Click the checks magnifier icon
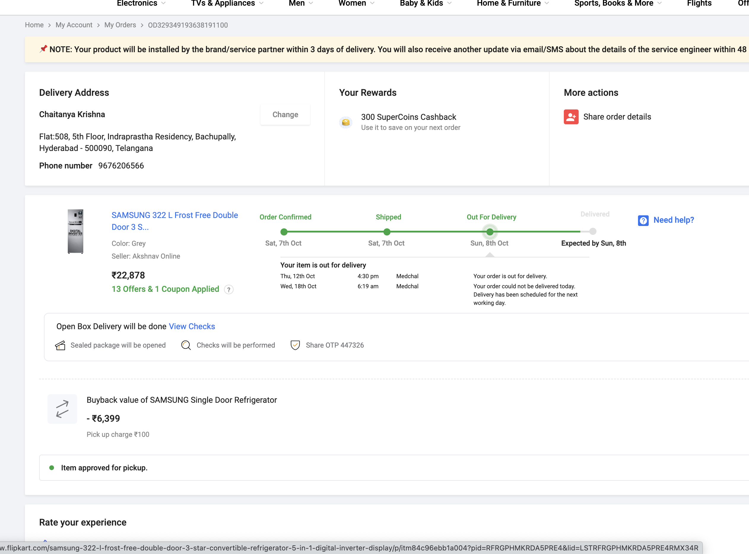Screen dimensions: 749x554 pos(186,345)
